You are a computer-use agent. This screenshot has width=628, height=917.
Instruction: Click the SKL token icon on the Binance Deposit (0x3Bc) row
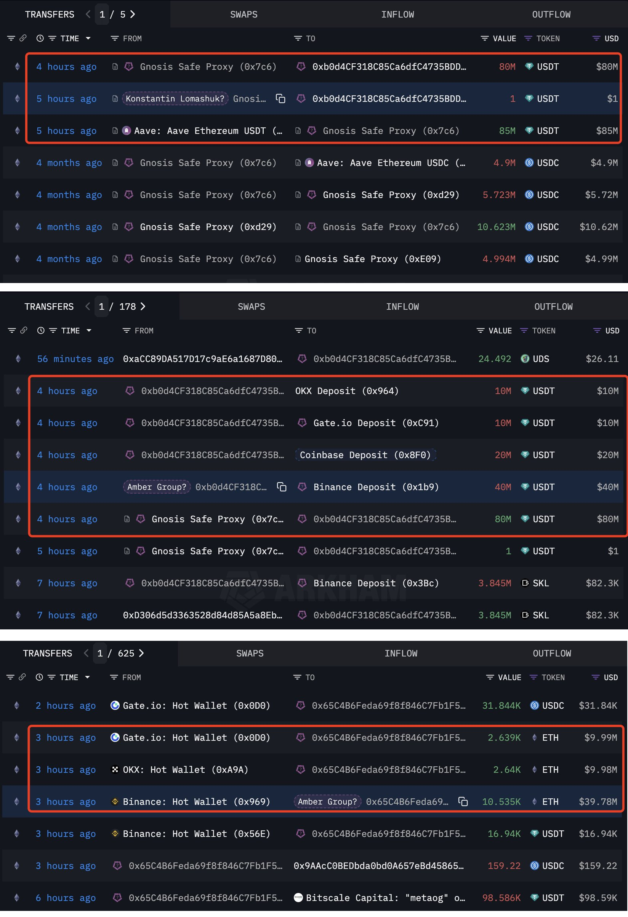coord(525,583)
